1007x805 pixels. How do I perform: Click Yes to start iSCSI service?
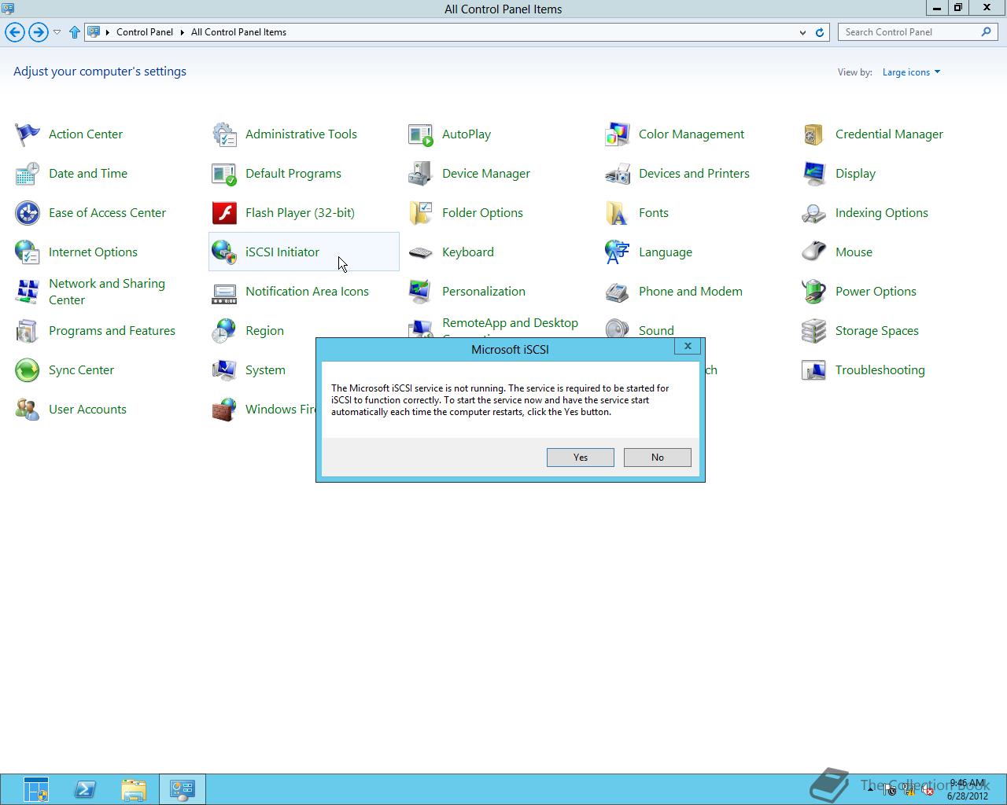tap(581, 458)
